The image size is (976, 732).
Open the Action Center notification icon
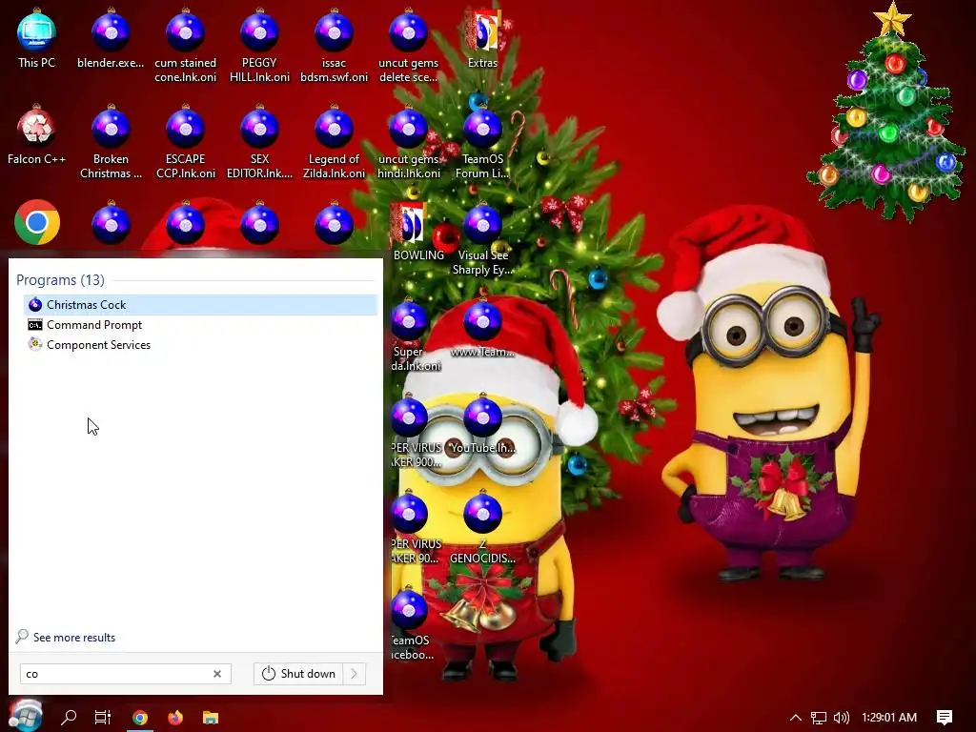pyautogui.click(x=945, y=718)
